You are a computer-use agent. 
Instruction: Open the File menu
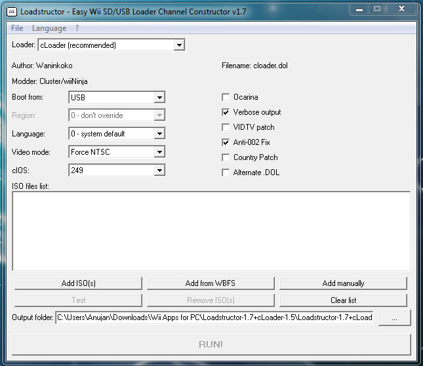tap(17, 28)
